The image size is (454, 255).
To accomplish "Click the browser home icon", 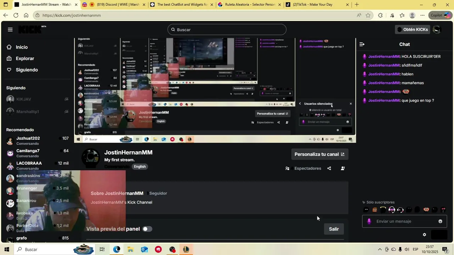I will point(26,15).
